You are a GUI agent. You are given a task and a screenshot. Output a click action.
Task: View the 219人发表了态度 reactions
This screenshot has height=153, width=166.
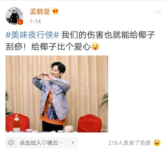(x=130, y=143)
